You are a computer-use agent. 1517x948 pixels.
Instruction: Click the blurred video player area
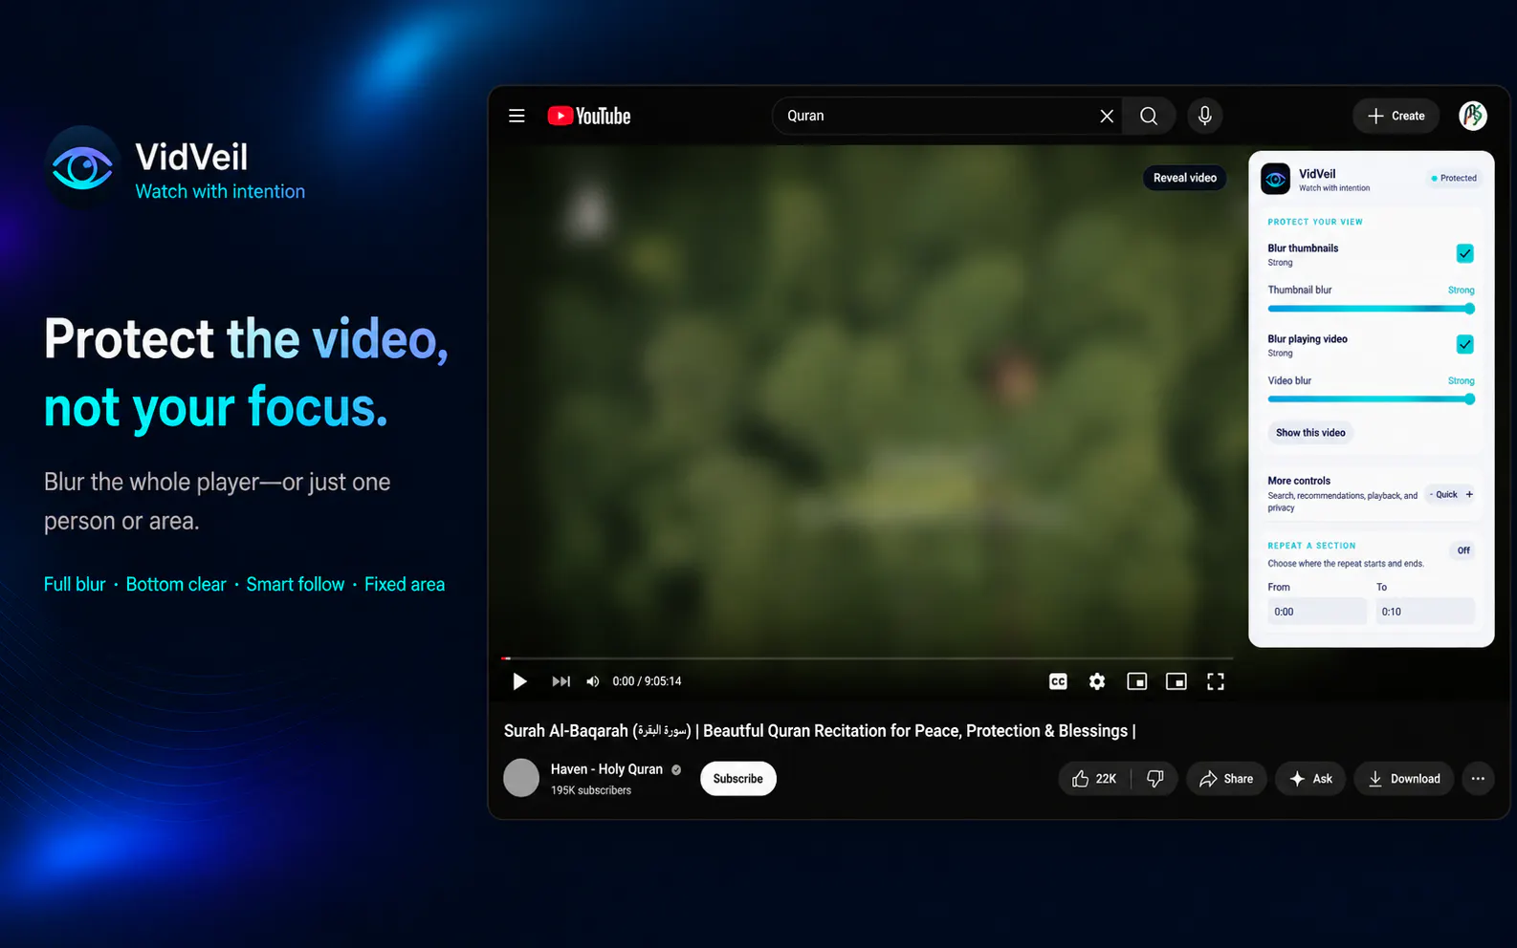[867, 401]
